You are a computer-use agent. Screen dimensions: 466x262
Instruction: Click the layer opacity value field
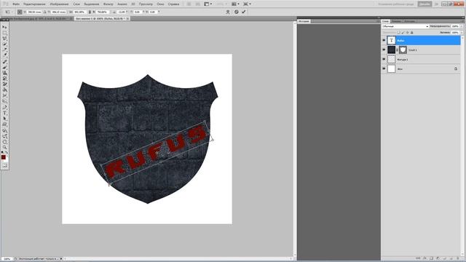(x=455, y=26)
